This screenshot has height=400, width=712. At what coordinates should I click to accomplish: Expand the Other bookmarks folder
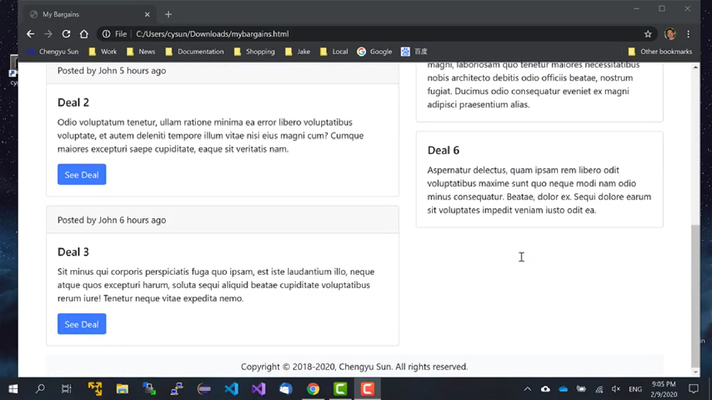(661, 51)
